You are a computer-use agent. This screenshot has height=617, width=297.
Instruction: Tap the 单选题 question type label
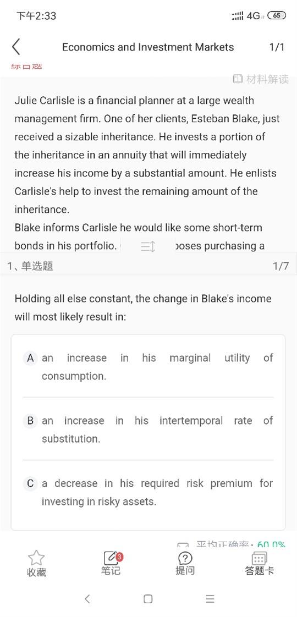37,266
